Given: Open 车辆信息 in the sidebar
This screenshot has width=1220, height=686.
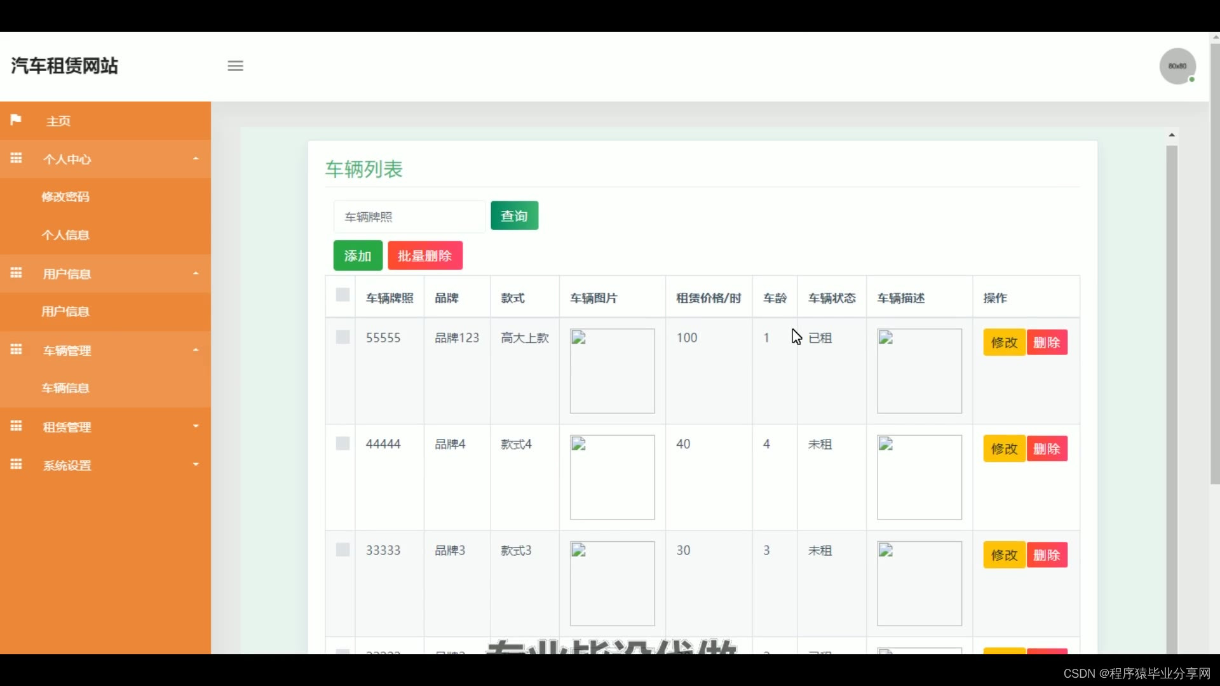Looking at the screenshot, I should (65, 388).
